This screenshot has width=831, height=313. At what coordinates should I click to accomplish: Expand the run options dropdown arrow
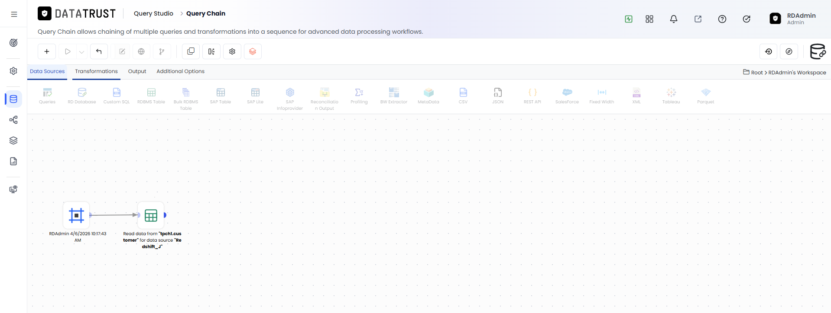(81, 52)
